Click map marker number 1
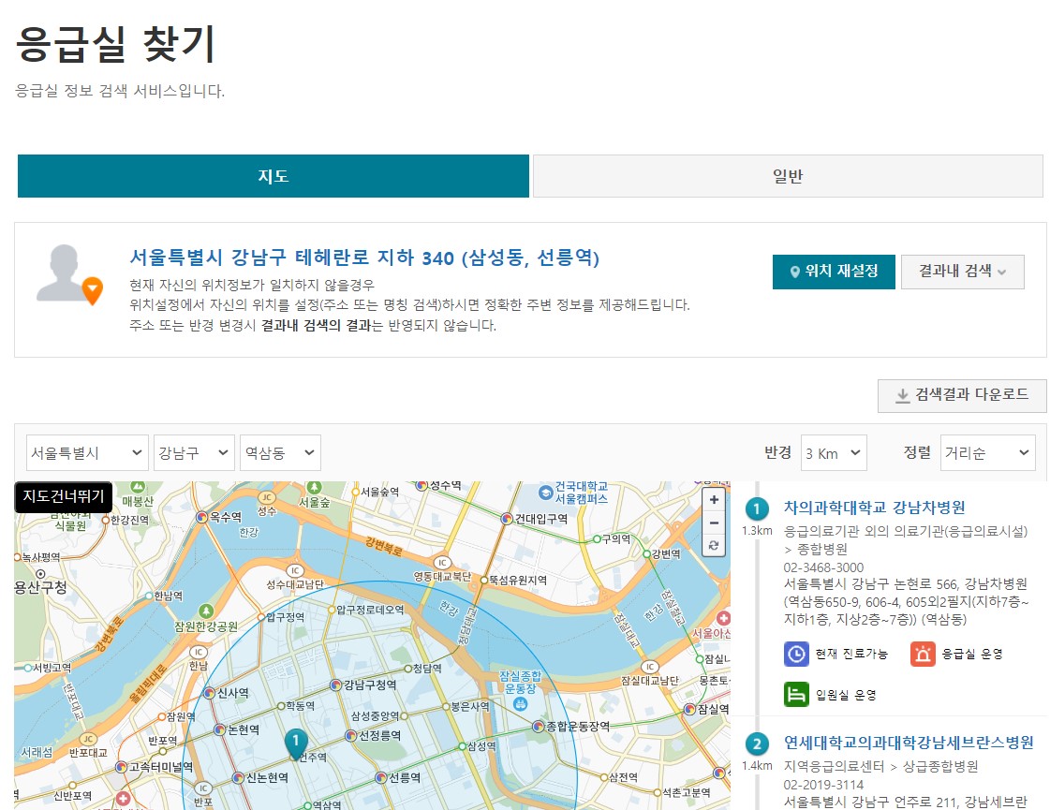Image resolution: width=1050 pixels, height=810 pixels. 296,744
